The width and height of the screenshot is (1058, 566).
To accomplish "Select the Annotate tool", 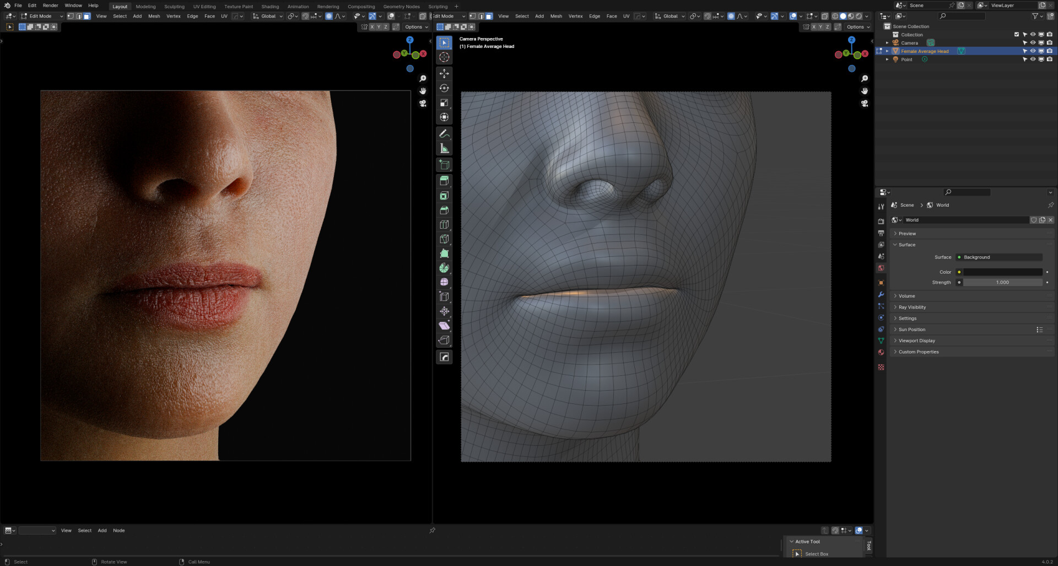I will 444,133.
